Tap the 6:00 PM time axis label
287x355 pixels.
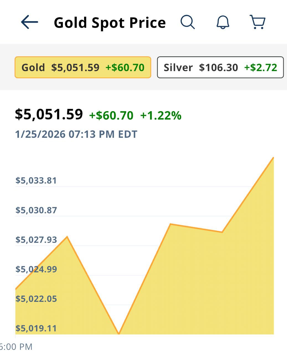(x=16, y=347)
